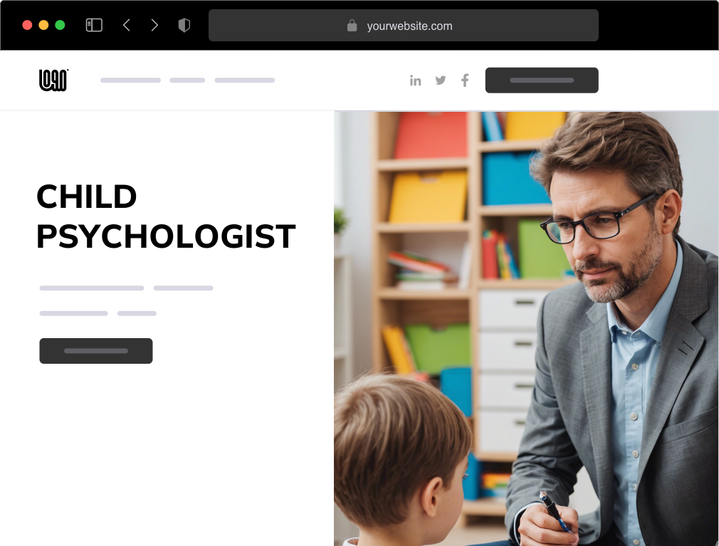The width and height of the screenshot is (719, 546).
Task: Click the site logo in header
Action: pyautogui.click(x=53, y=80)
